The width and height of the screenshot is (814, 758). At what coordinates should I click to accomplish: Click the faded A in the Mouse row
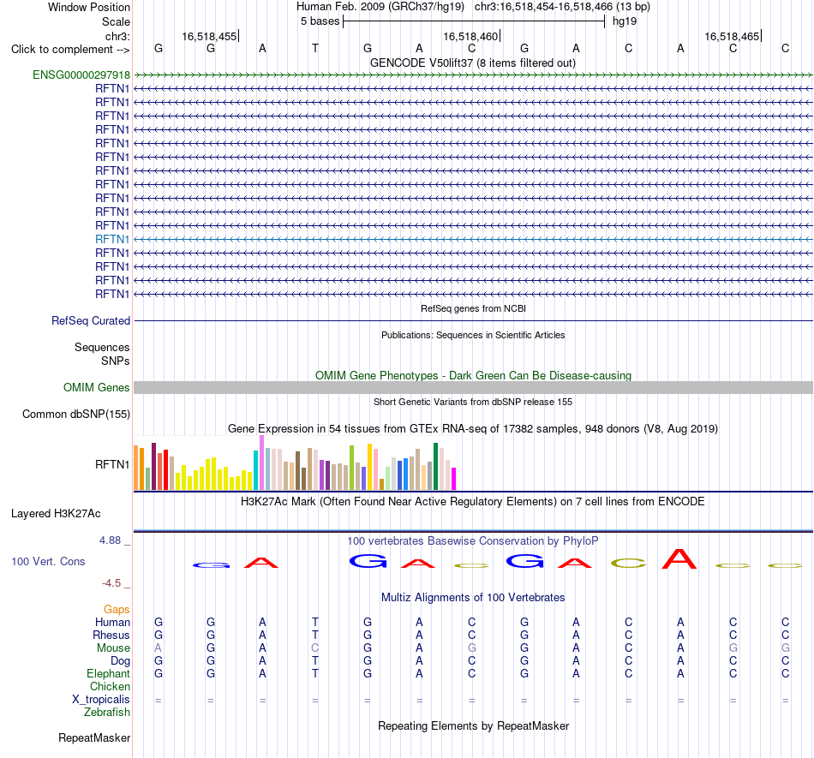pos(159,648)
